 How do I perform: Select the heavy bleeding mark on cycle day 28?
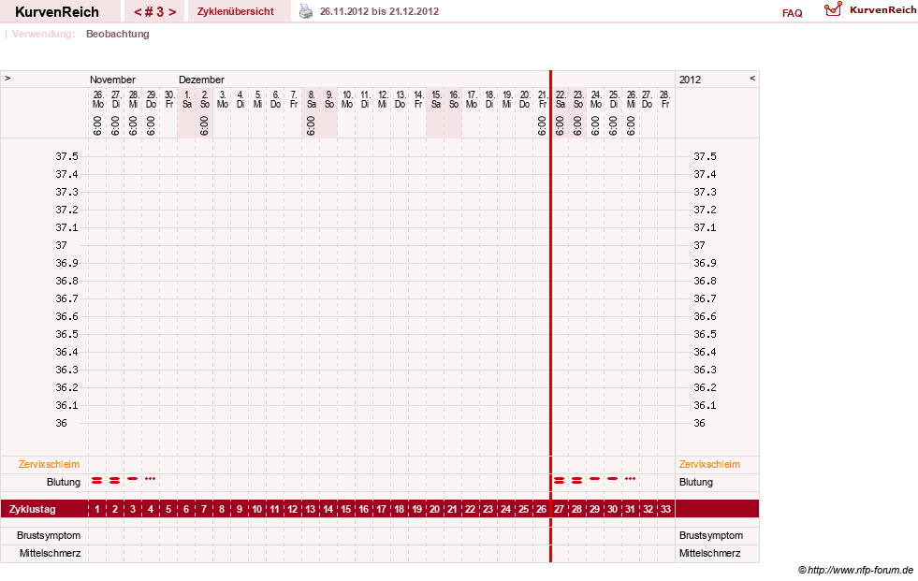coord(576,480)
